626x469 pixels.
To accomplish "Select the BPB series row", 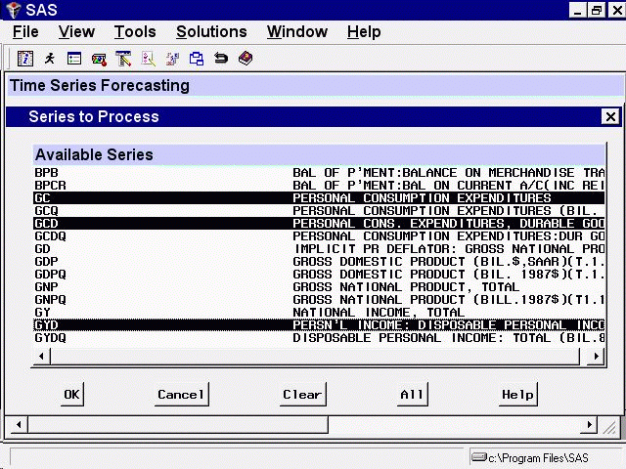I will (319, 173).
